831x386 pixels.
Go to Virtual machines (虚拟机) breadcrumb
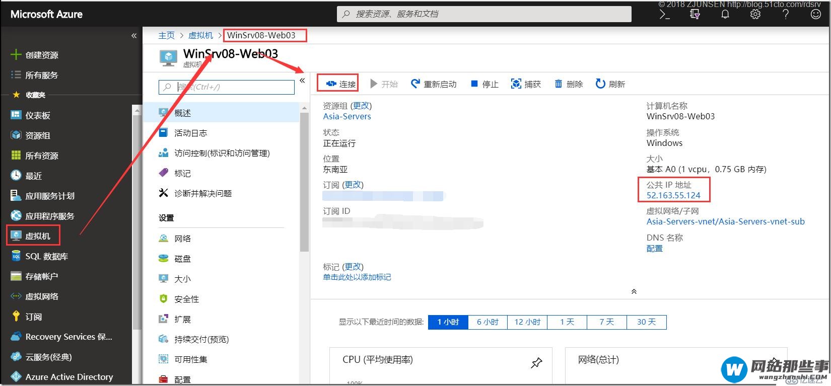(x=201, y=35)
